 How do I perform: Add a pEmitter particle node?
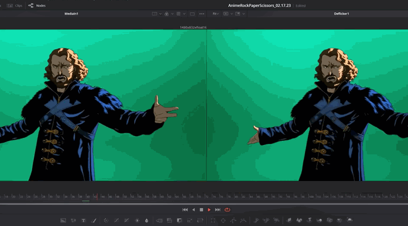pos(256,220)
